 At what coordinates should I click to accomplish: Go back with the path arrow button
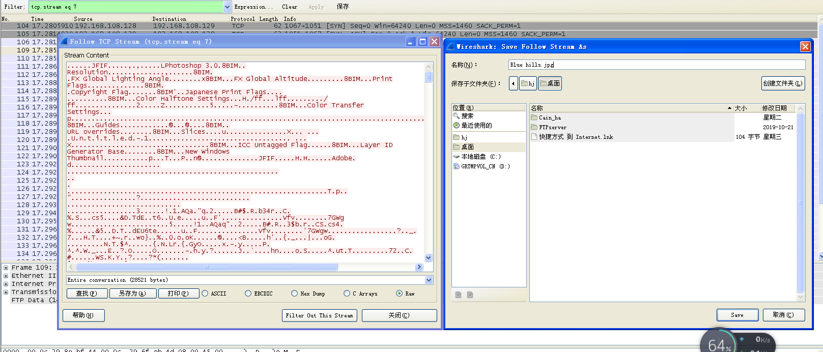click(x=514, y=83)
